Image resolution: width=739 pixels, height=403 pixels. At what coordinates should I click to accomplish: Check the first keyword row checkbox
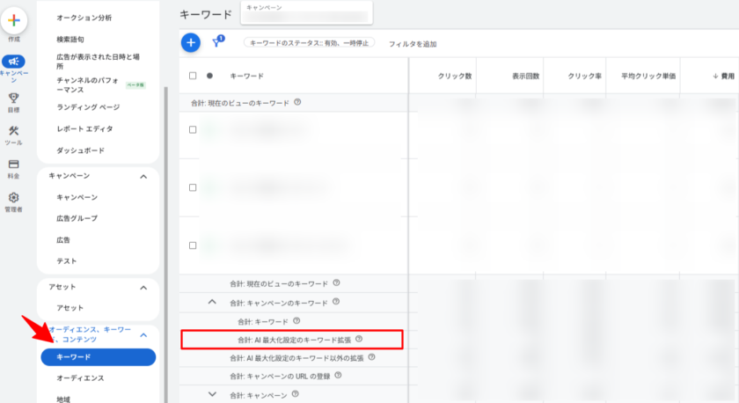[193, 129]
